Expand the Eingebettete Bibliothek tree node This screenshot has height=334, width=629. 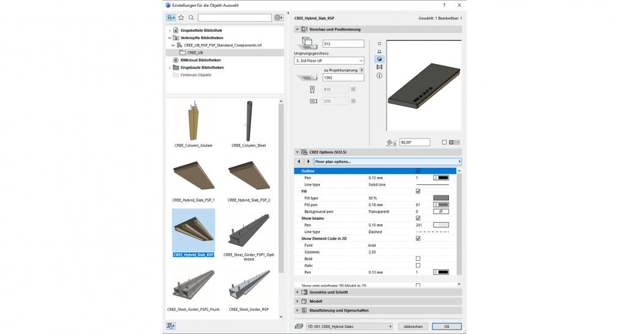169,30
